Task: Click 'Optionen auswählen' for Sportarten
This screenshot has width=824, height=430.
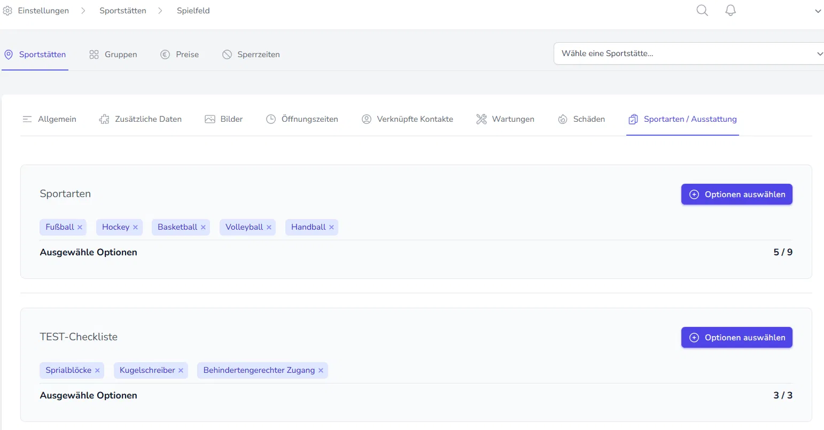Action: pos(736,194)
